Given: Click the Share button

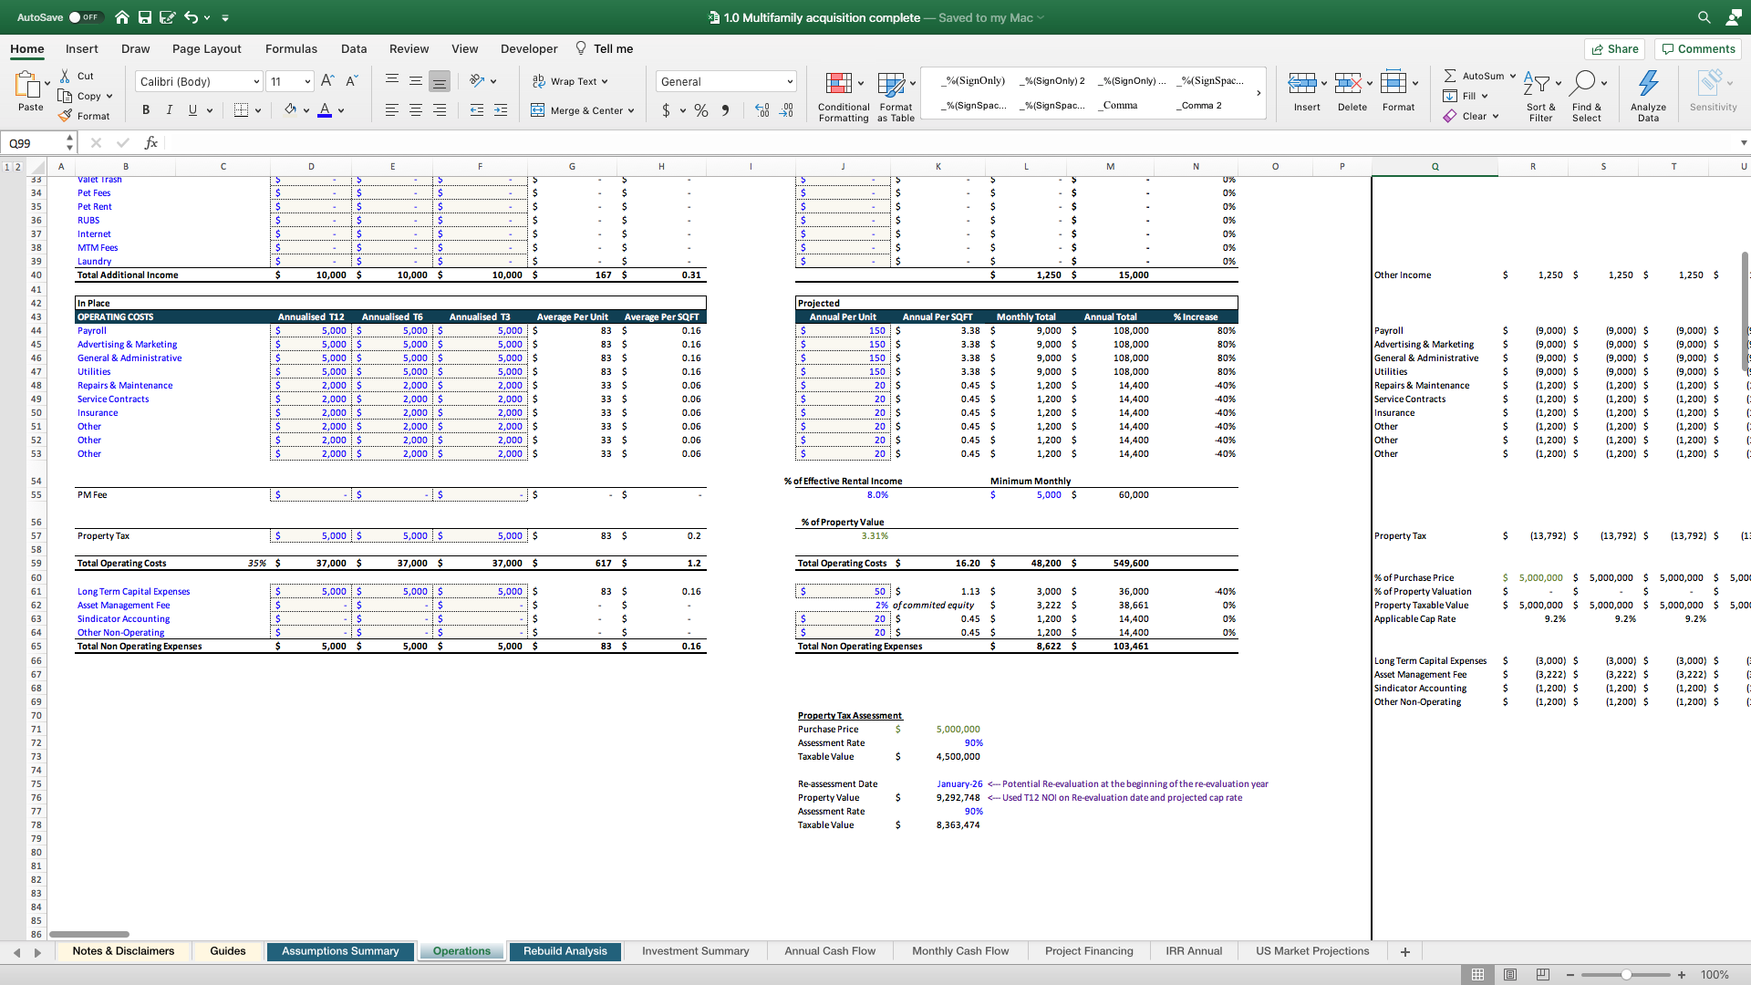Looking at the screenshot, I should click(x=1614, y=48).
